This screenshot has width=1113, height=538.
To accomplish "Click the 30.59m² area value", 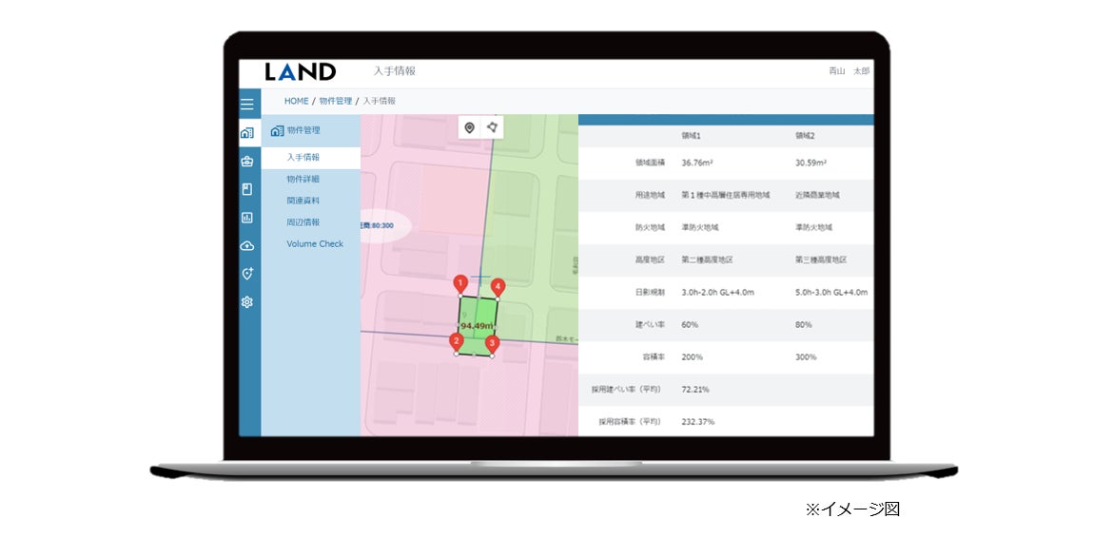I will coord(811,163).
